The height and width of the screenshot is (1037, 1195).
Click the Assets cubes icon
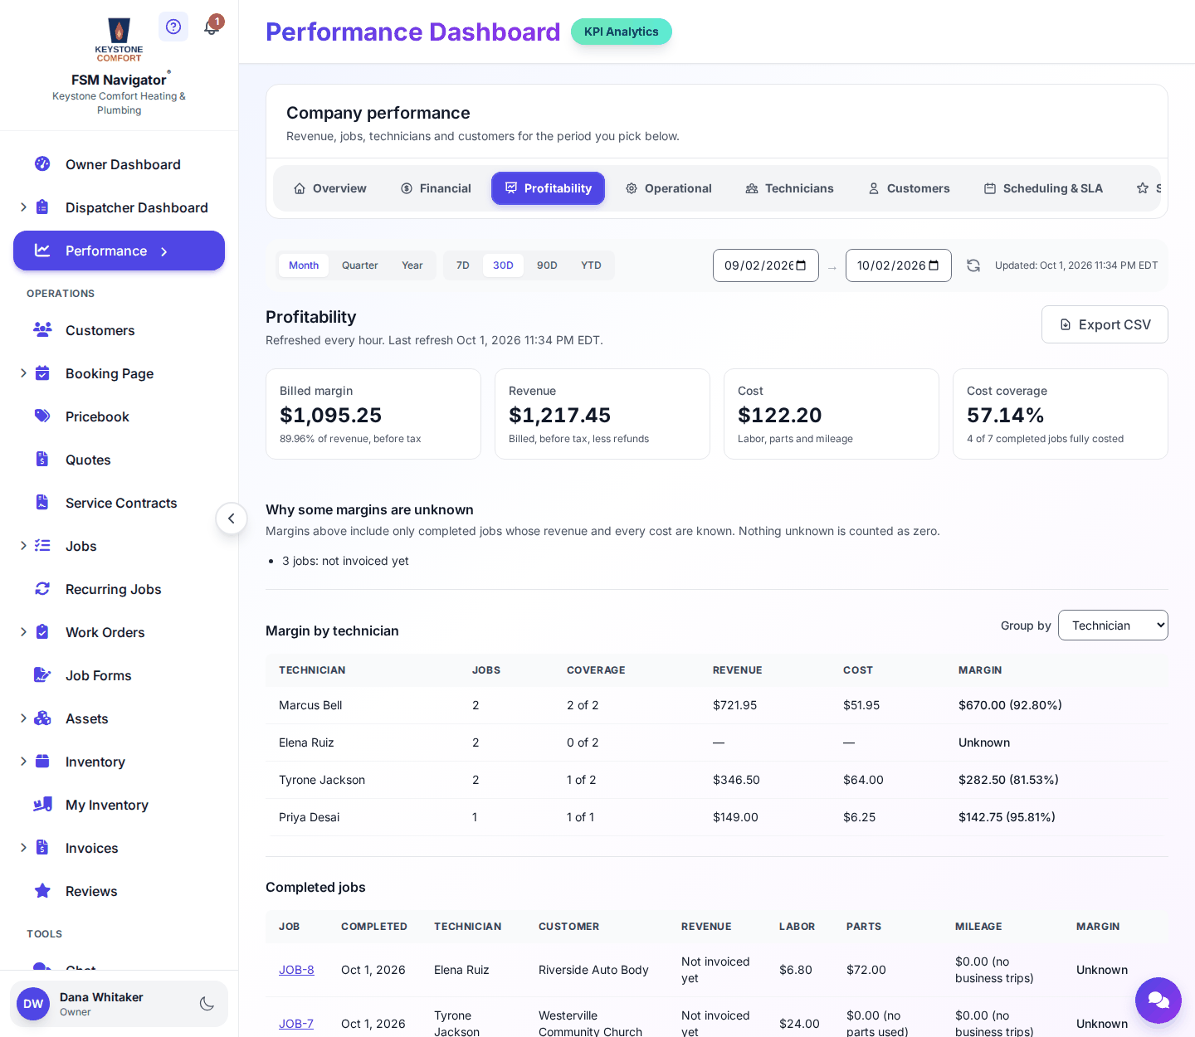click(42, 718)
